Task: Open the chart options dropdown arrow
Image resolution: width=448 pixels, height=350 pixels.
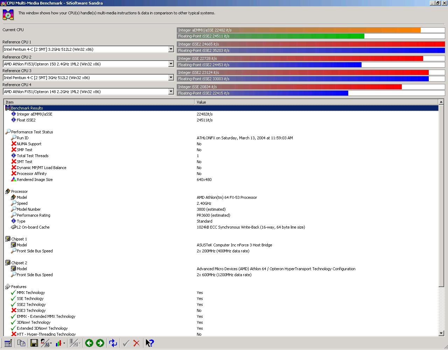Action: (x=64, y=343)
